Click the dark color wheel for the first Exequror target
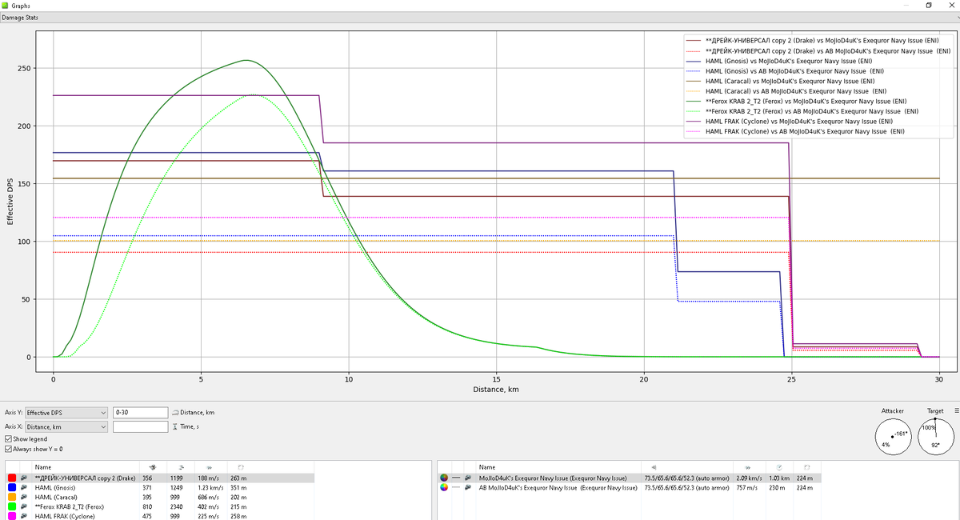 443,478
